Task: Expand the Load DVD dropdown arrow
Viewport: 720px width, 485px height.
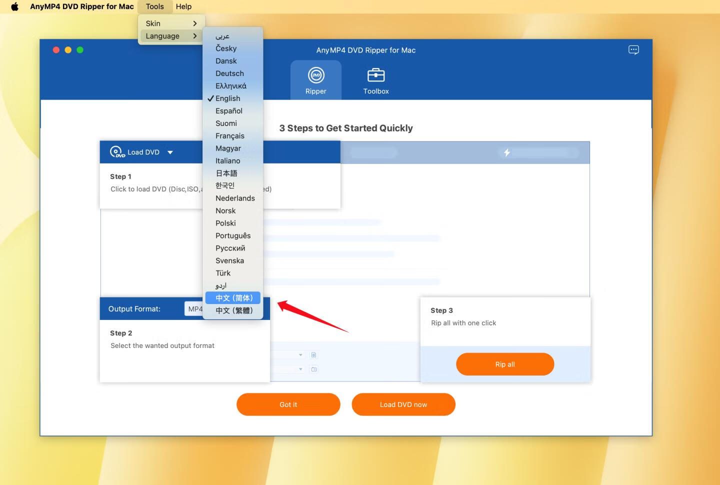Action: click(170, 152)
